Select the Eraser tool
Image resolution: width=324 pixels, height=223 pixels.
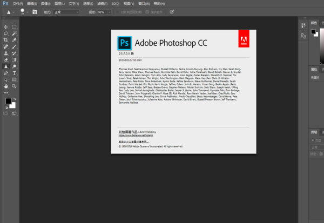[6, 60]
